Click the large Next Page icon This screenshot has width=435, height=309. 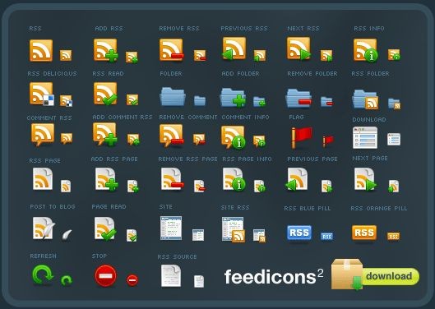click(365, 179)
